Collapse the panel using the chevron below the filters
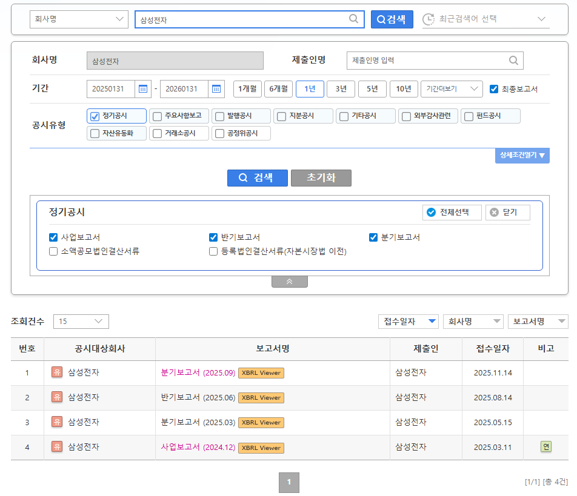577x496 pixels. pyautogui.click(x=289, y=281)
